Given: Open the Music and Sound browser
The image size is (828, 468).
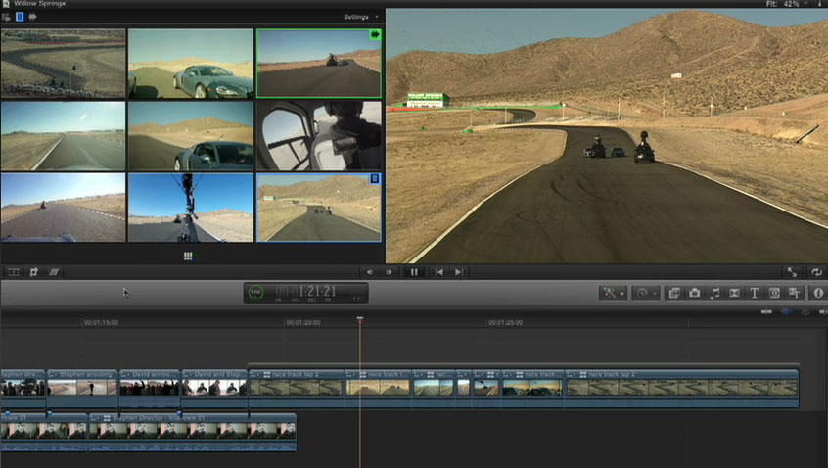Looking at the screenshot, I should (x=714, y=293).
